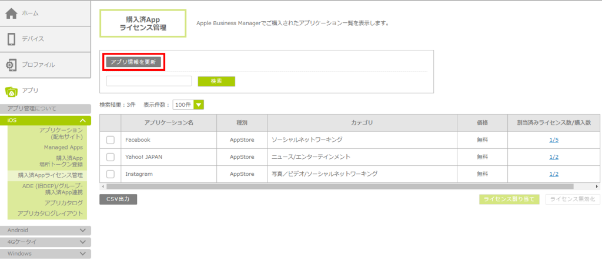Select the green Apps folder icon
Viewport: 602px width, 265px height.
point(11,91)
